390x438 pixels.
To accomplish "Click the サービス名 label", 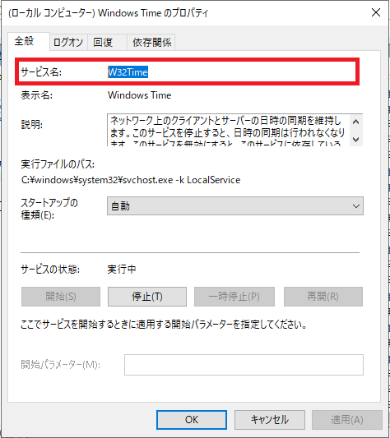I will pyautogui.click(x=41, y=72).
